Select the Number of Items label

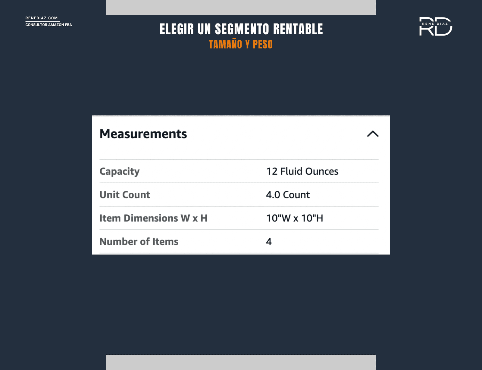[x=139, y=241]
